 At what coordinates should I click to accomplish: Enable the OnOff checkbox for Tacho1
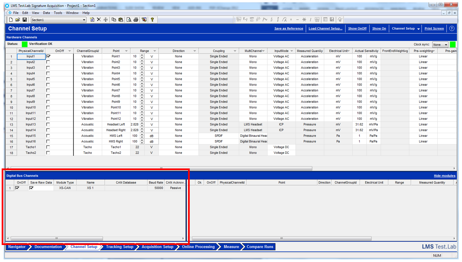pos(48,147)
